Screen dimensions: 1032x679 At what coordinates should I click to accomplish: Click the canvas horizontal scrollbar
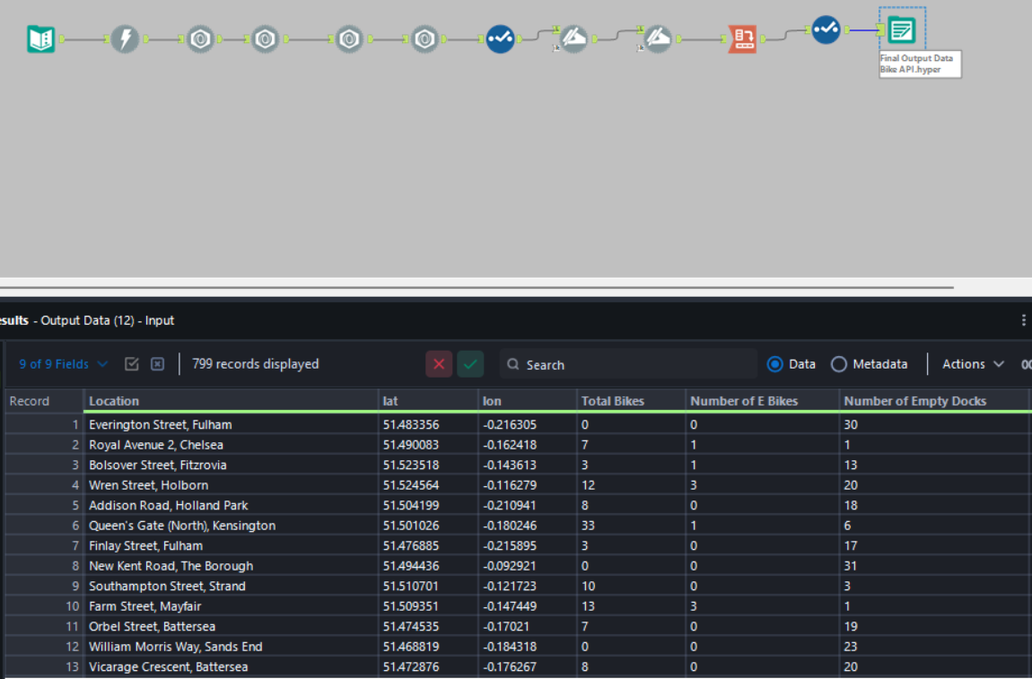[x=476, y=288]
